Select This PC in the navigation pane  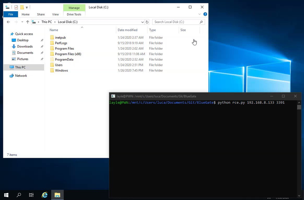[x=20, y=67]
